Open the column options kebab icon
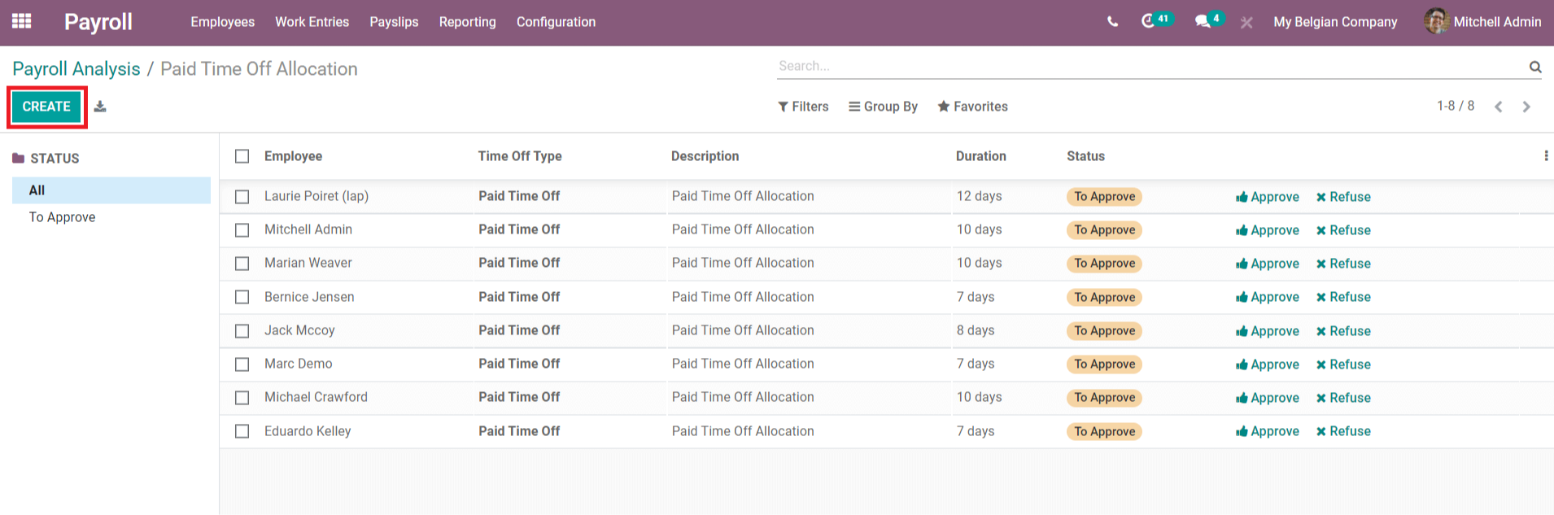The image size is (1554, 515). tap(1545, 156)
